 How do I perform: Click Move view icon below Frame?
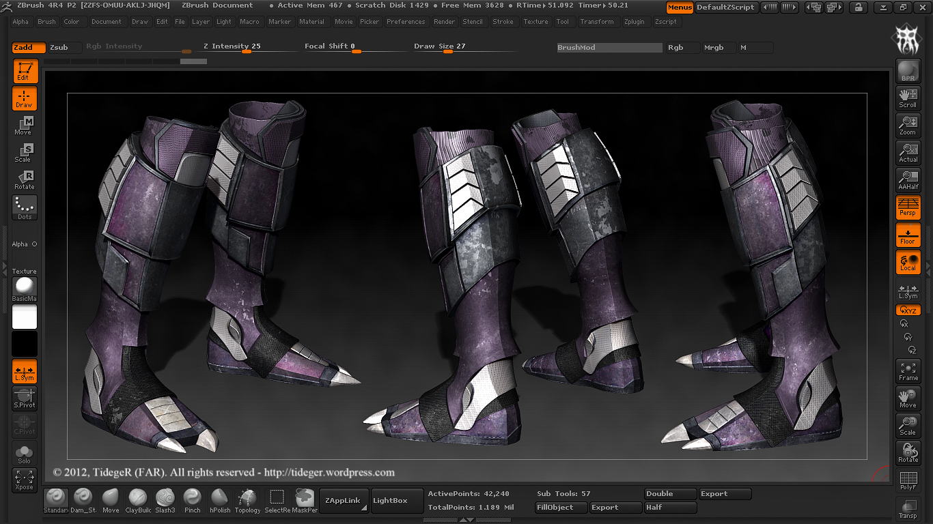click(x=908, y=398)
